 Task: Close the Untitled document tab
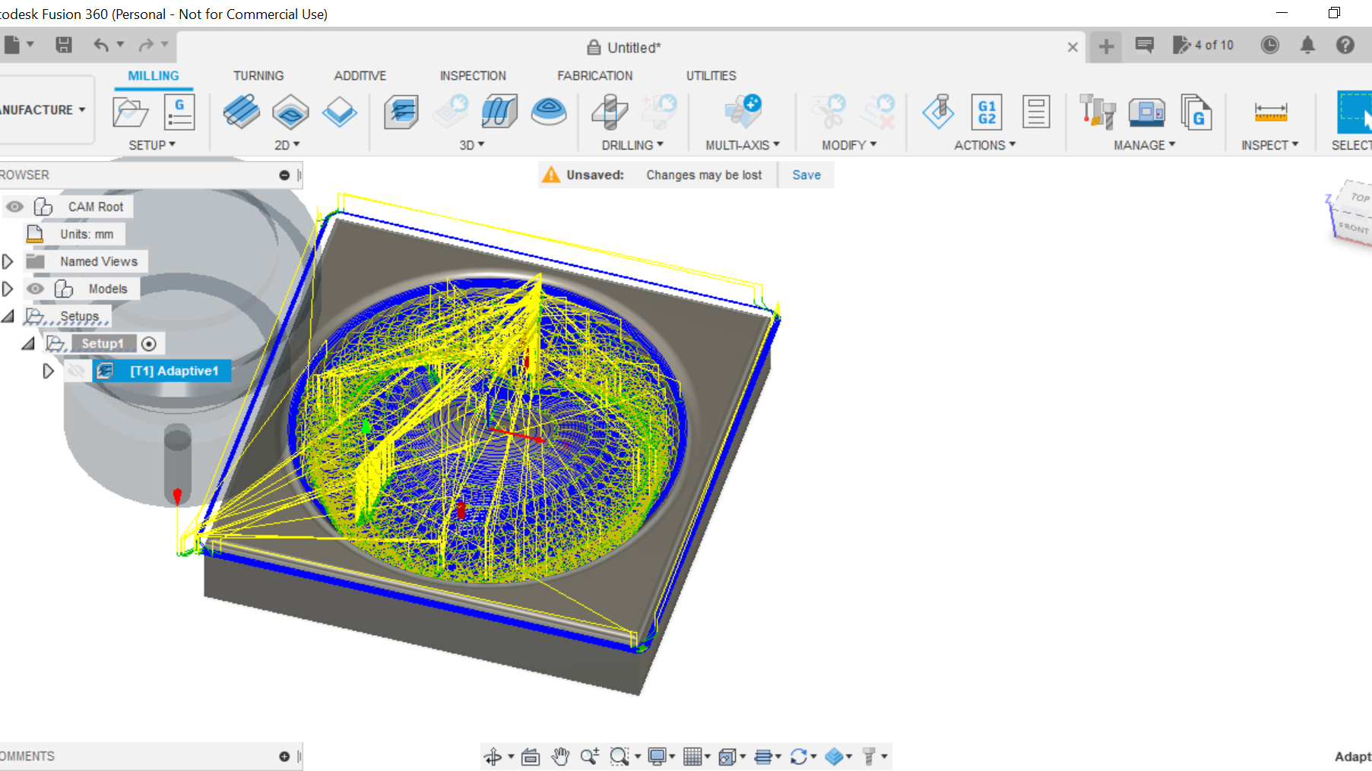(1073, 47)
